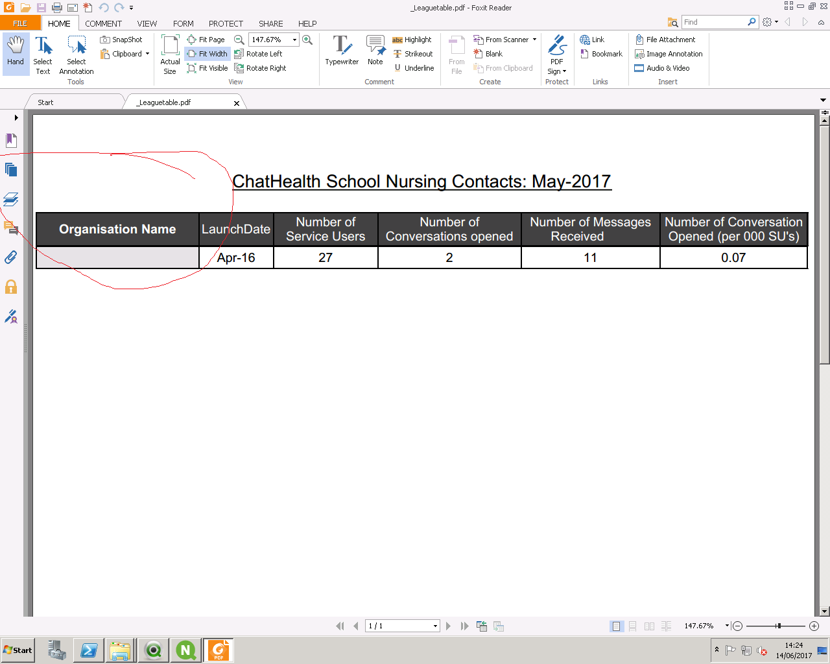The height and width of the screenshot is (664, 830).
Task: Expand From Scanner dropdown arrow
Action: [535, 40]
